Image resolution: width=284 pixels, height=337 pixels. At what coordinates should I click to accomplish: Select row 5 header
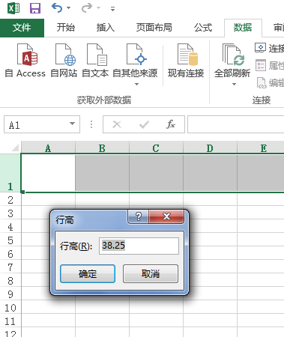pos(10,240)
